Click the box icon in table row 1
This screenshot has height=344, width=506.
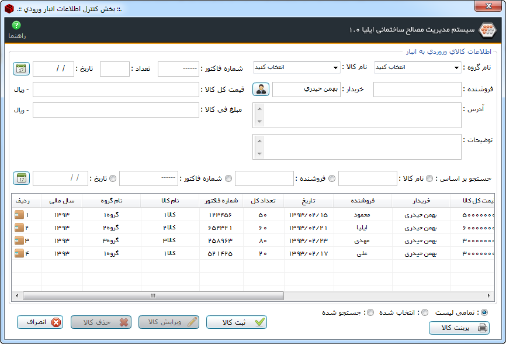tap(19, 215)
